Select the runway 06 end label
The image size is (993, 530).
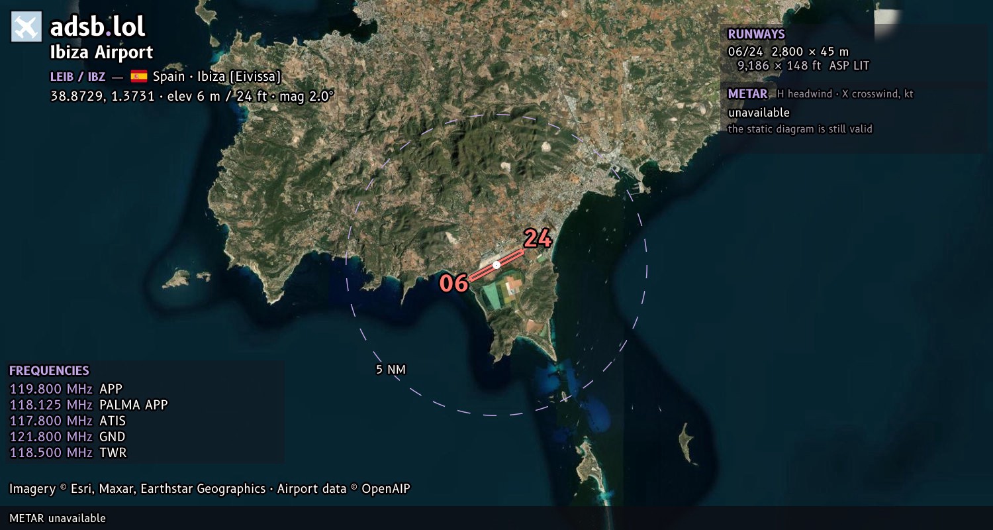coord(454,284)
